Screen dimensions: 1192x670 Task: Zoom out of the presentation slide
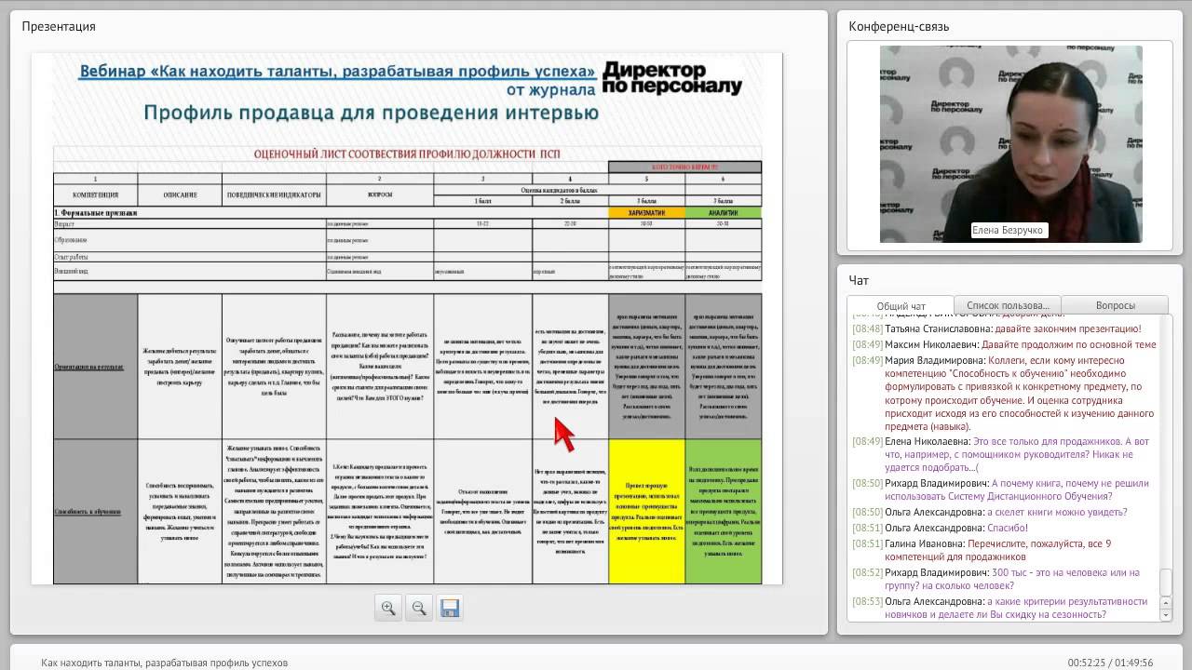point(419,608)
